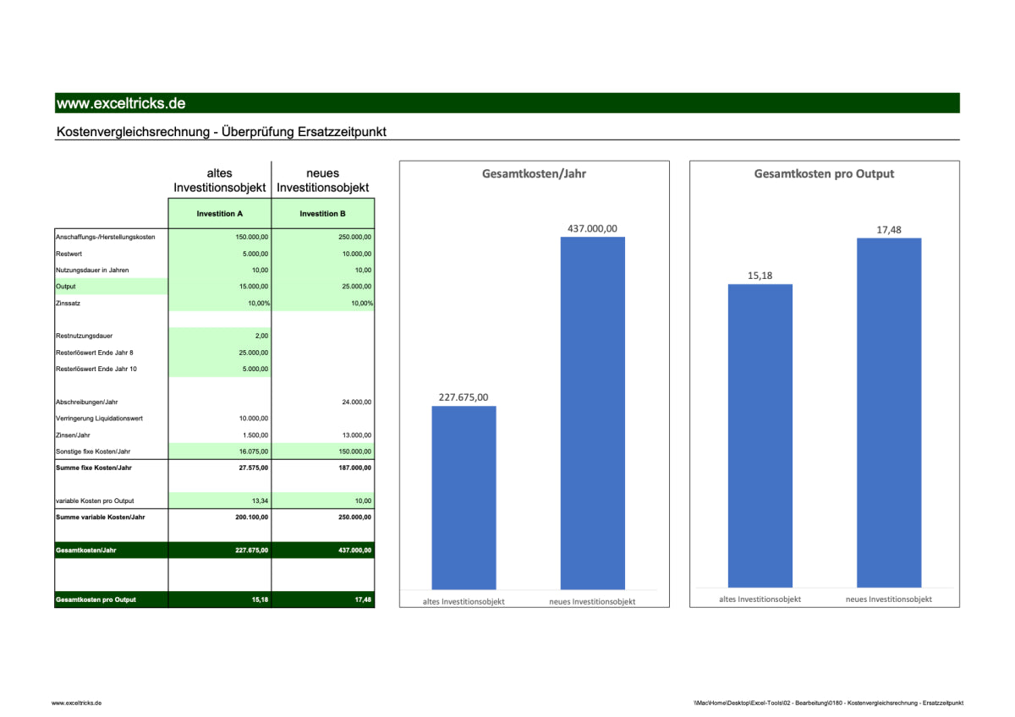Click the 'Verringerung Liquidationswert' row label
The width and height of the screenshot is (1015, 717).
pos(100,418)
